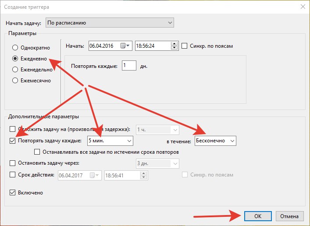The height and width of the screenshot is (226, 310).
Task: Click the Повторять каждые days input field
Action: pos(128,66)
